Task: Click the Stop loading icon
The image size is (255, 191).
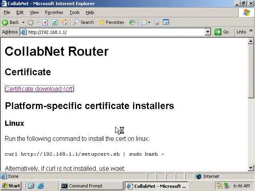Action: [x=45, y=22]
